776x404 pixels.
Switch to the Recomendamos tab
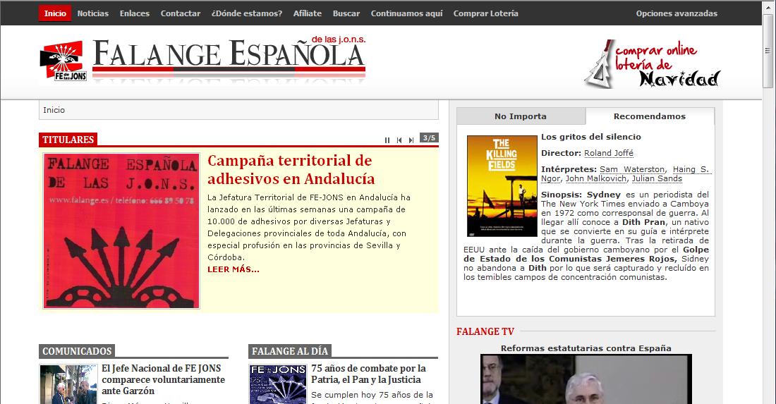[x=649, y=116]
